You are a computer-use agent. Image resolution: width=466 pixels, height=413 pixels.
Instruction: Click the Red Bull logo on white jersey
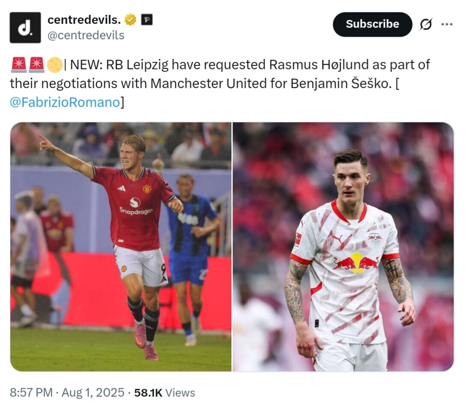357,263
